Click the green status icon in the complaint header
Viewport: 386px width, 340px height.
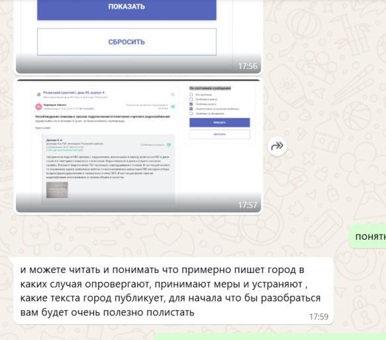173,106
